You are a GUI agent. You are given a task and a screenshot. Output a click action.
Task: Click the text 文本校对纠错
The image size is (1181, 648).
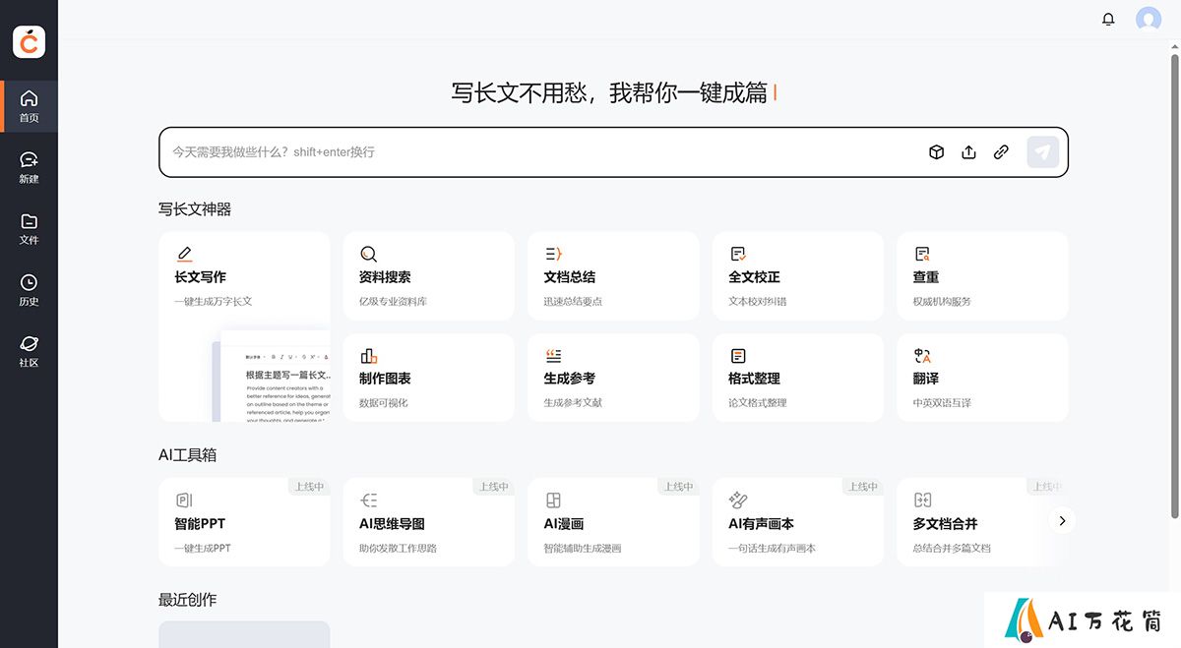pyautogui.click(x=758, y=301)
